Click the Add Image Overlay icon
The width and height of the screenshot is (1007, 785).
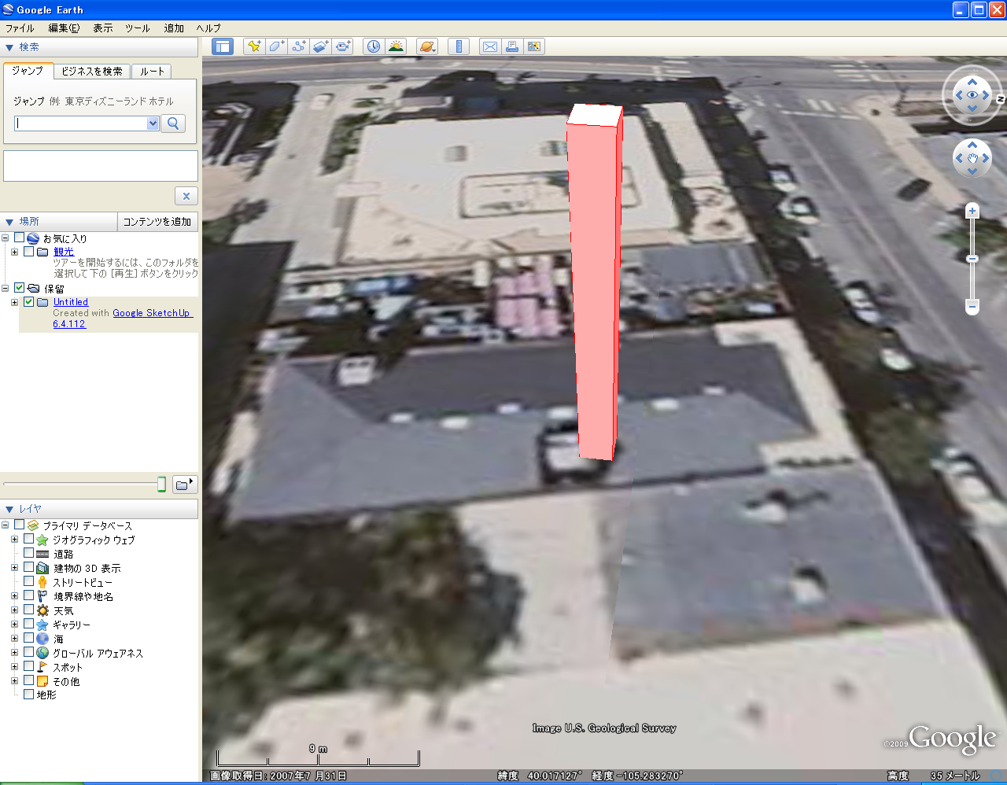[320, 46]
